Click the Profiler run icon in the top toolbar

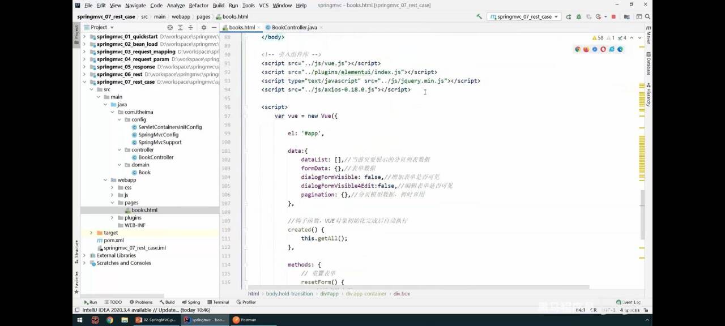point(599,17)
